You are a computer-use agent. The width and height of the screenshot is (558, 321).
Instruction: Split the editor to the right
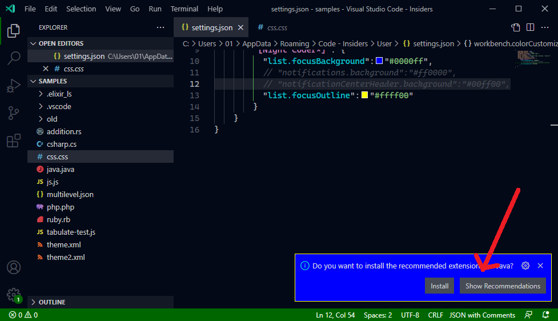pos(530,27)
